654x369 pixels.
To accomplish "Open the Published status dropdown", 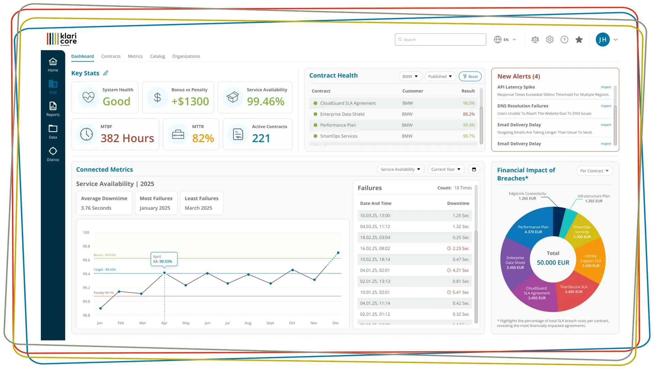I will click(440, 76).
